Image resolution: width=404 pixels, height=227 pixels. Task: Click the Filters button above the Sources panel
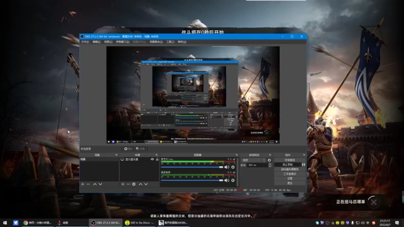tap(140, 149)
